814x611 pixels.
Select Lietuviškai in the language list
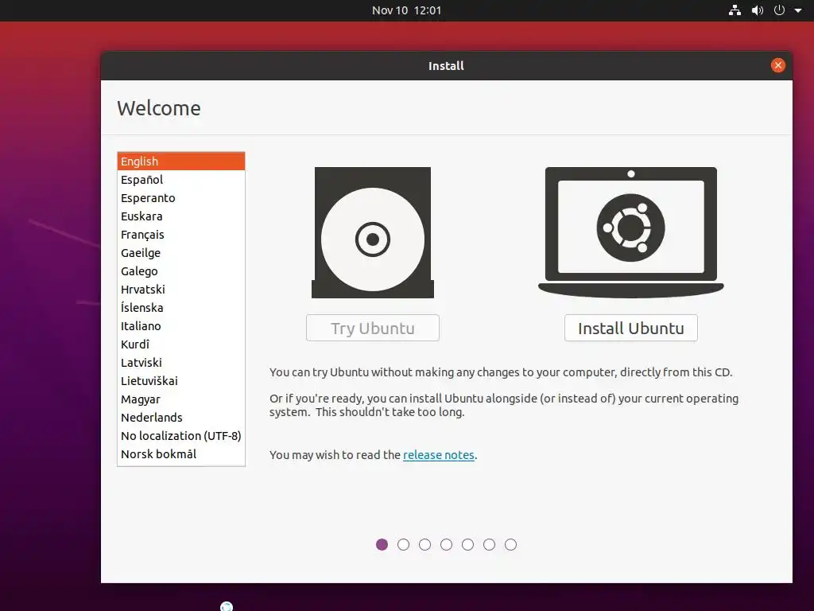pyautogui.click(x=181, y=381)
